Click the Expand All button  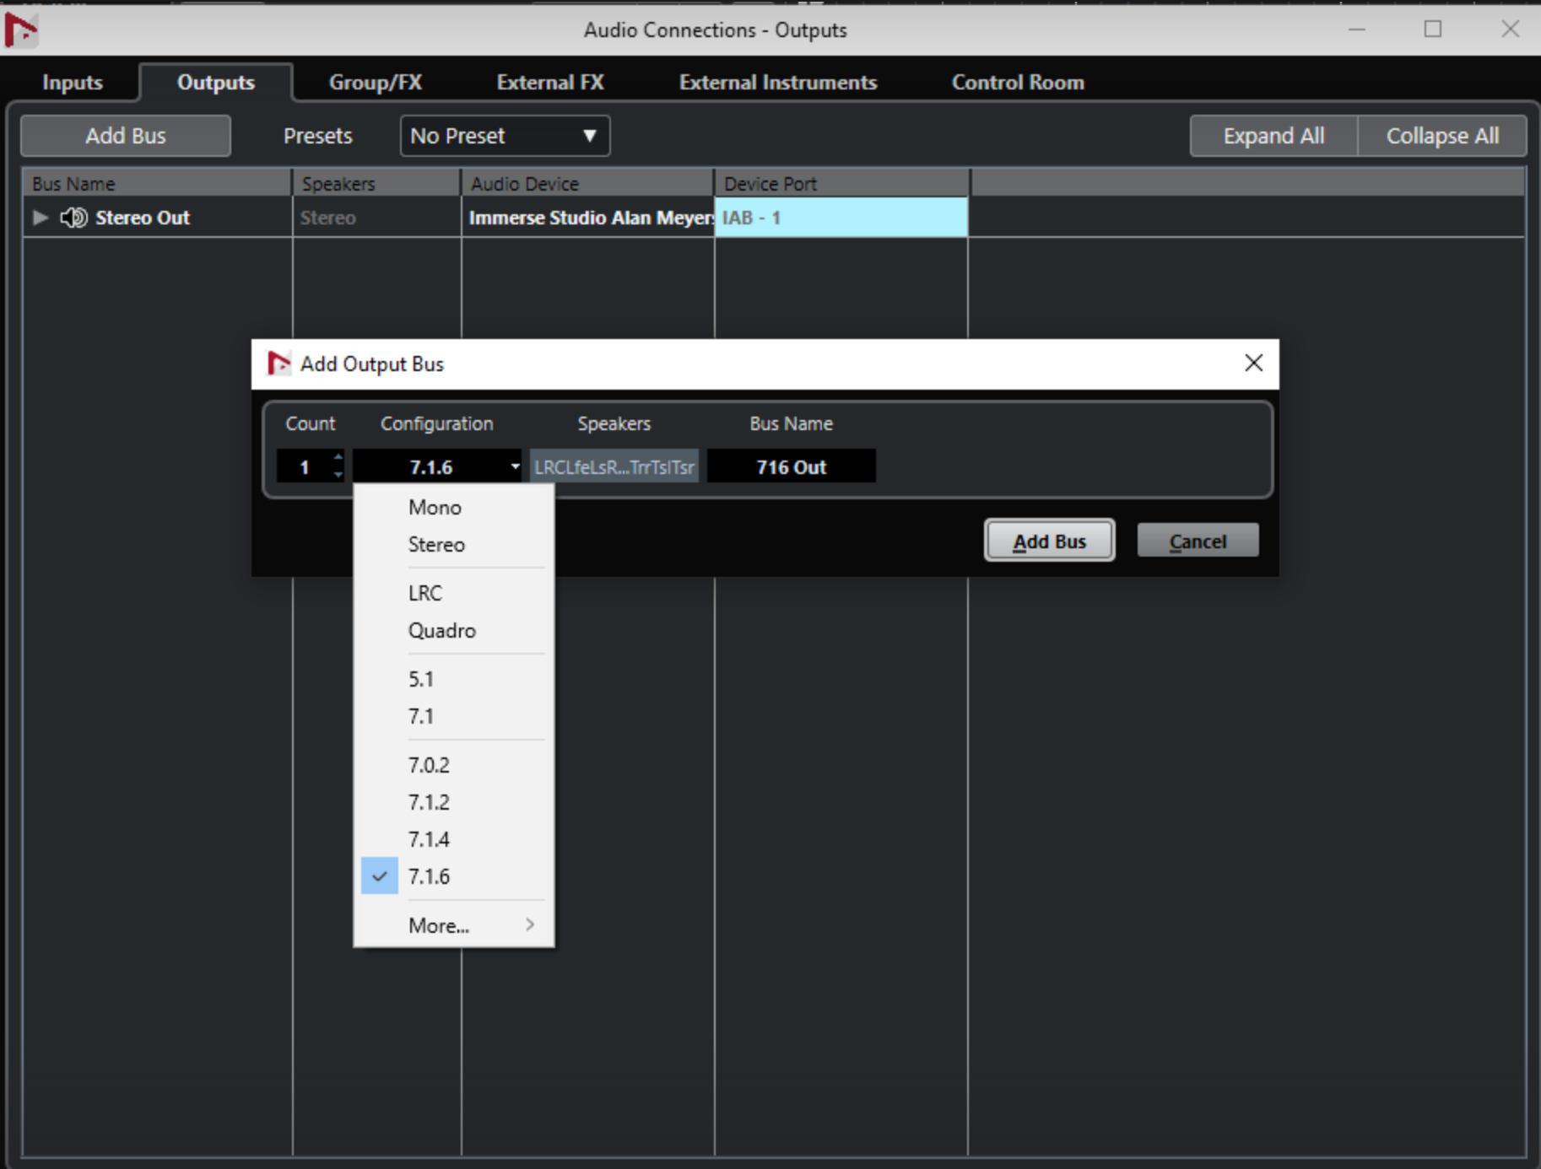click(x=1273, y=136)
